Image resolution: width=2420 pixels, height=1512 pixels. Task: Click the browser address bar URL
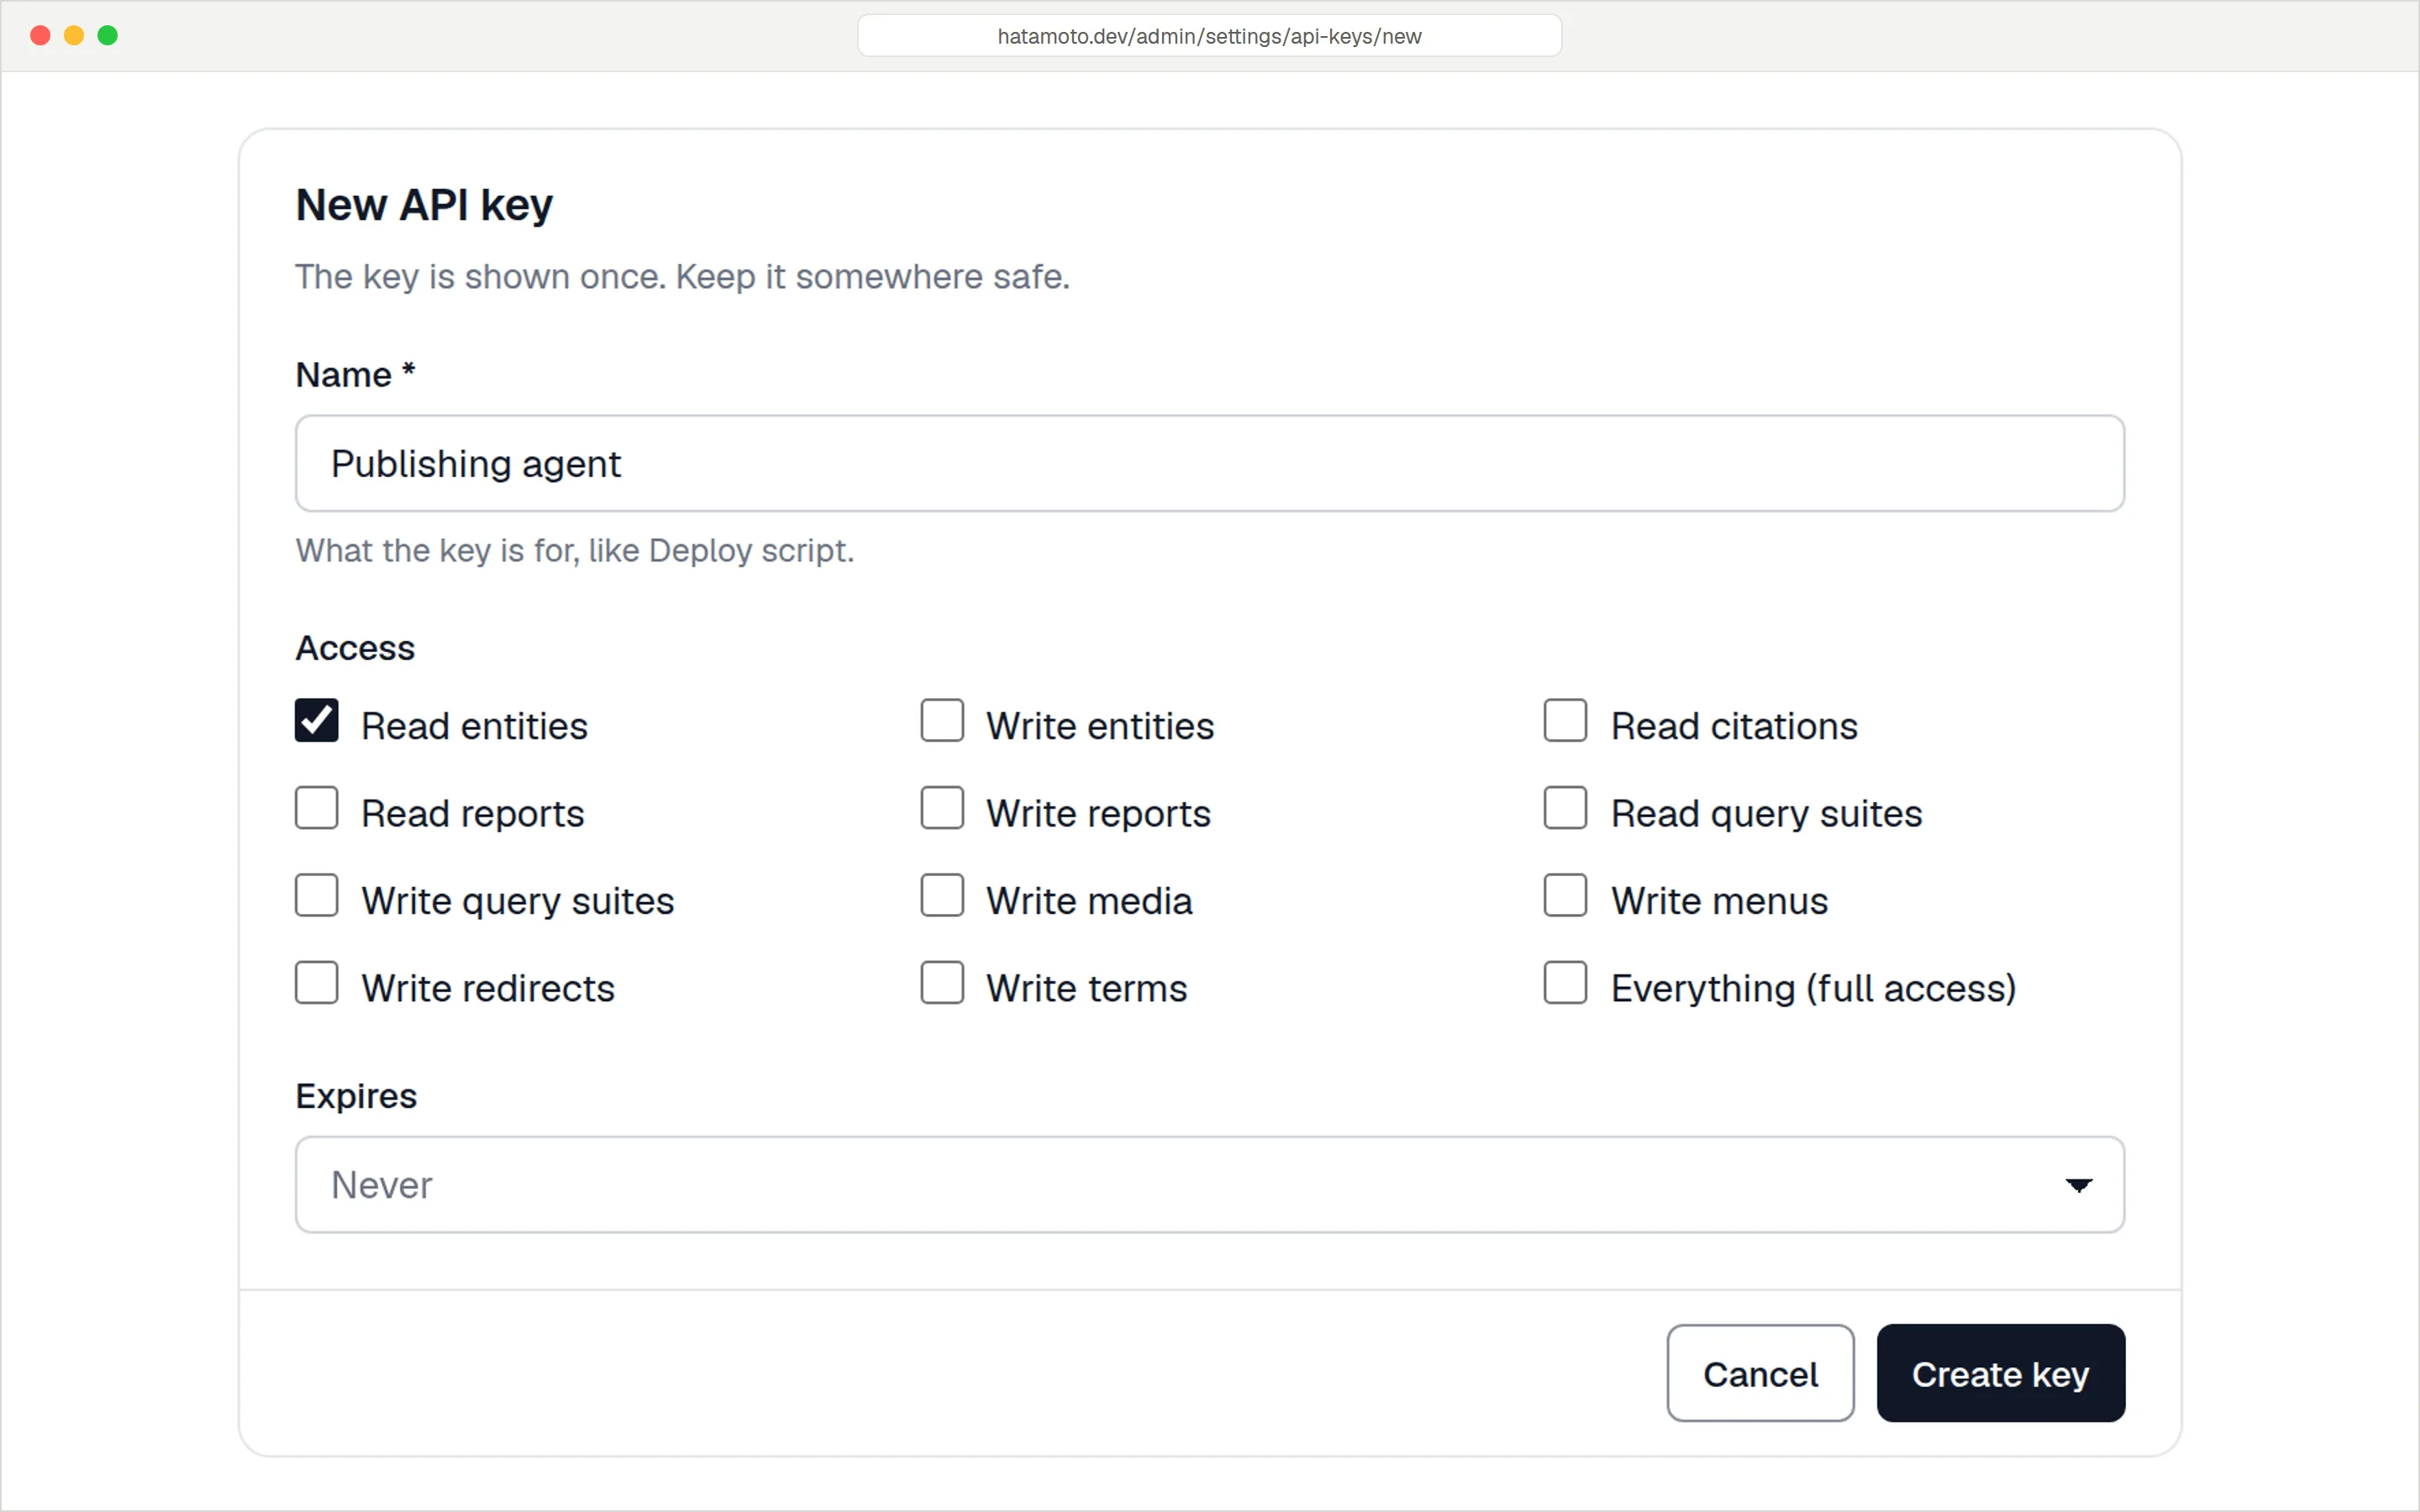tap(1209, 36)
